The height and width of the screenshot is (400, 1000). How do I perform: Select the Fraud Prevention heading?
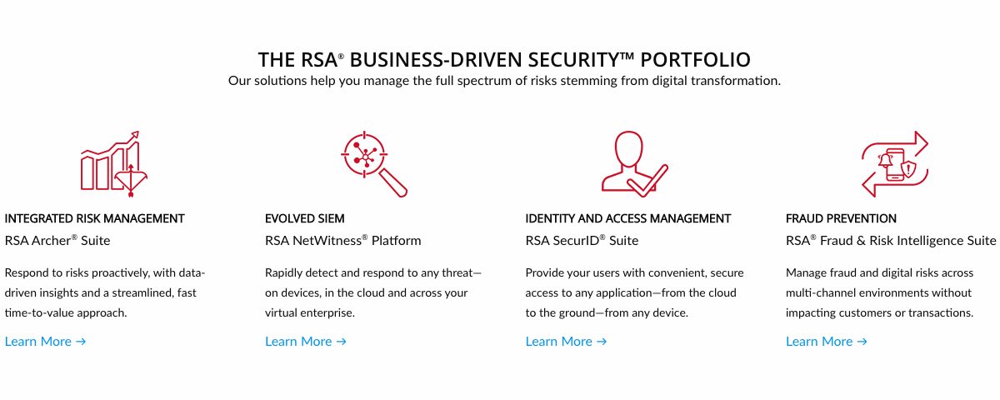(842, 218)
